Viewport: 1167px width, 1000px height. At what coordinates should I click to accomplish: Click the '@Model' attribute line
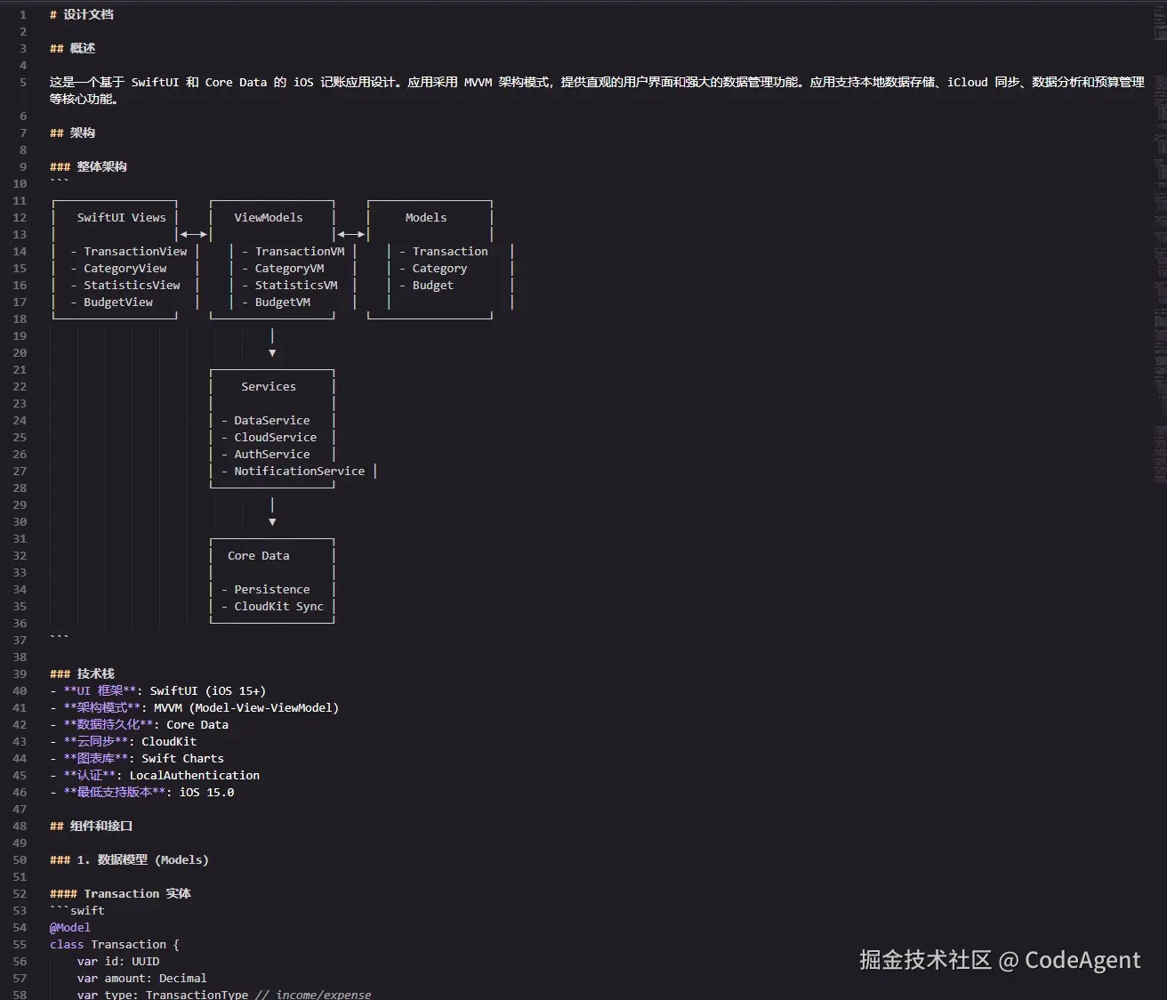tap(70, 927)
